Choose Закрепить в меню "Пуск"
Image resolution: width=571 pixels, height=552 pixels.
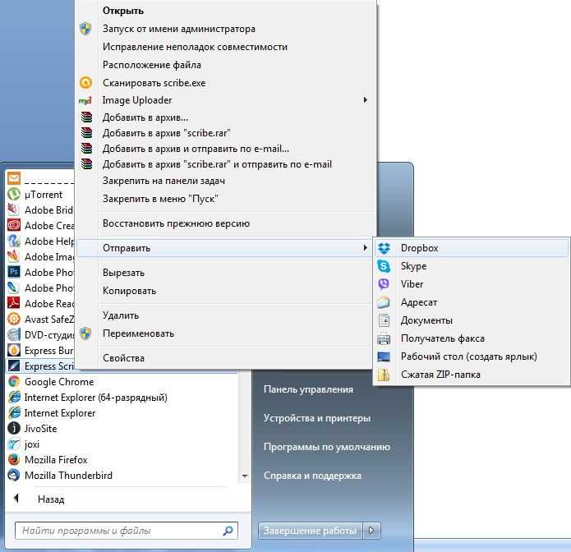tap(160, 199)
